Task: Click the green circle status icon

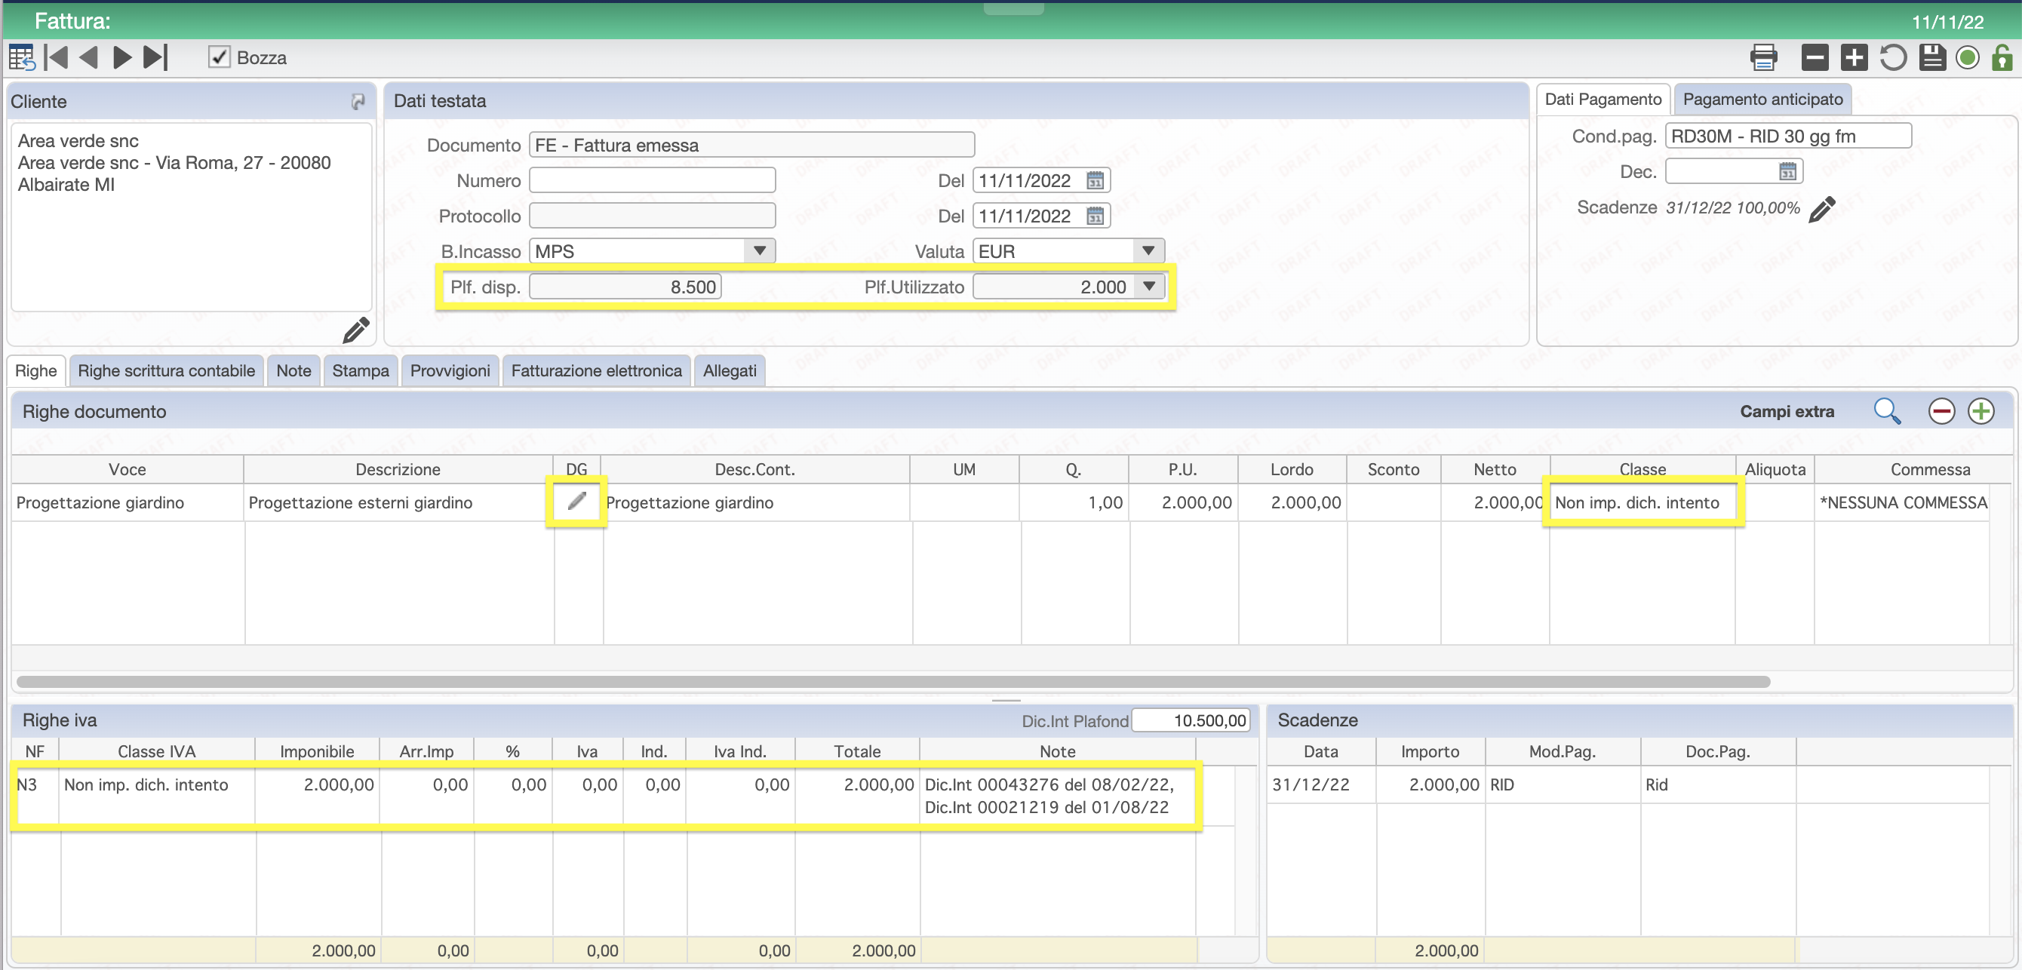Action: tap(1968, 57)
